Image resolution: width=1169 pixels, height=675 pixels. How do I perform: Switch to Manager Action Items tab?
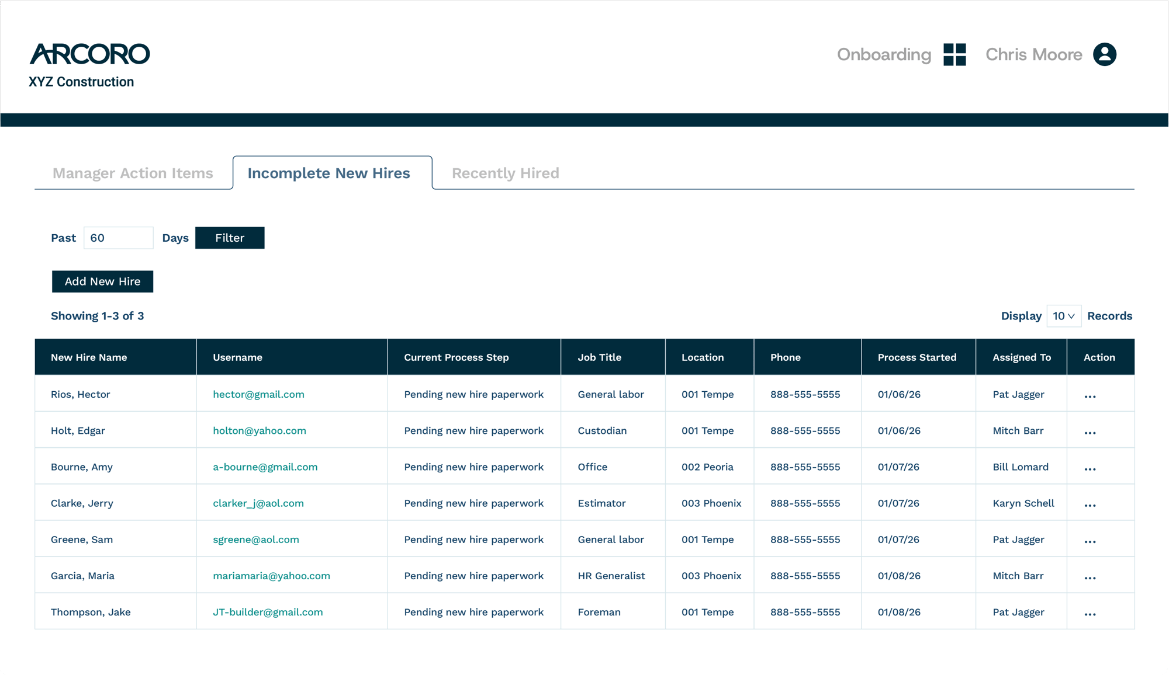click(x=133, y=173)
